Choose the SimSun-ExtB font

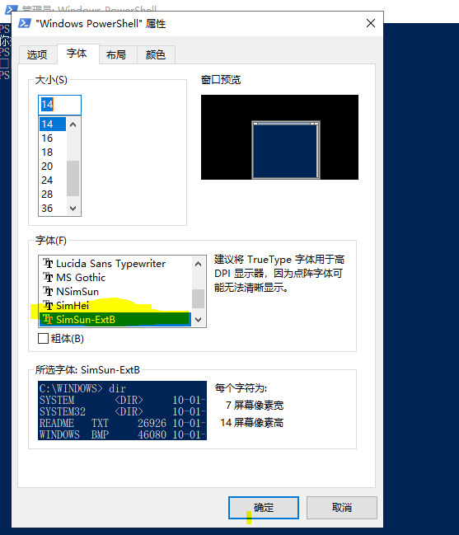pos(115,319)
